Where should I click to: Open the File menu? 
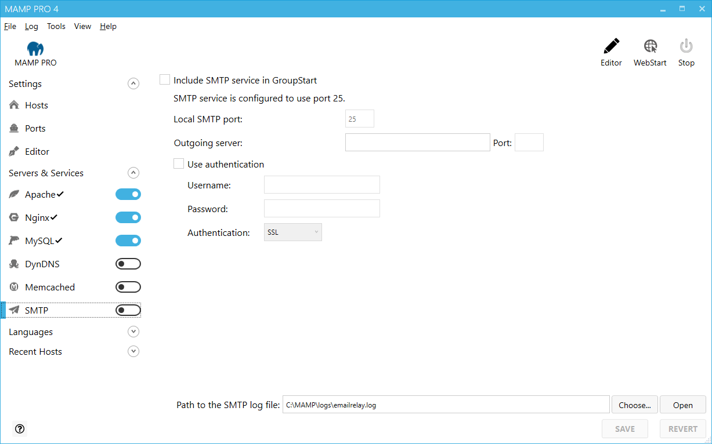pos(10,26)
